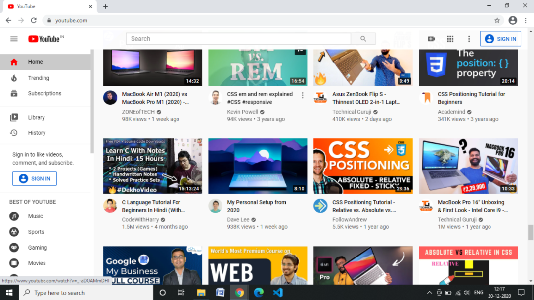This screenshot has width=534, height=300.
Task: Open a new browser tab
Action: coord(106,7)
